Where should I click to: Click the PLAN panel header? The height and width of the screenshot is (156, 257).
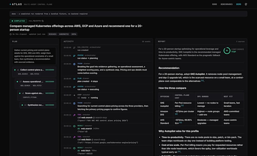coord(34,42)
